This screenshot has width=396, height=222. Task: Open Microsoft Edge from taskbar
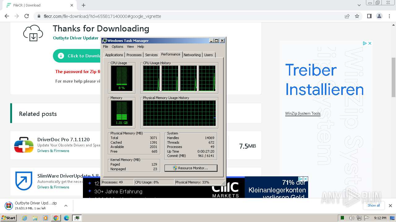(66, 218)
